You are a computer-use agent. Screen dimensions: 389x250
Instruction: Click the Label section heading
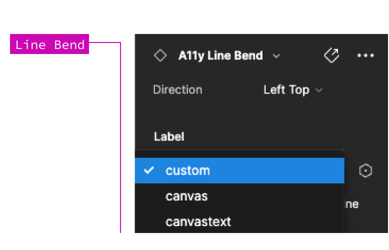coord(169,136)
